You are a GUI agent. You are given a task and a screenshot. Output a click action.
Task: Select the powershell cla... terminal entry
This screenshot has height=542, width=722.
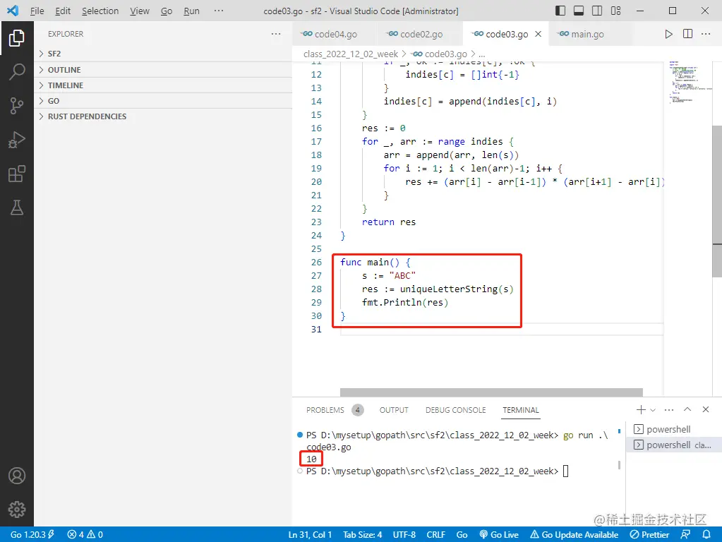[x=673, y=445]
